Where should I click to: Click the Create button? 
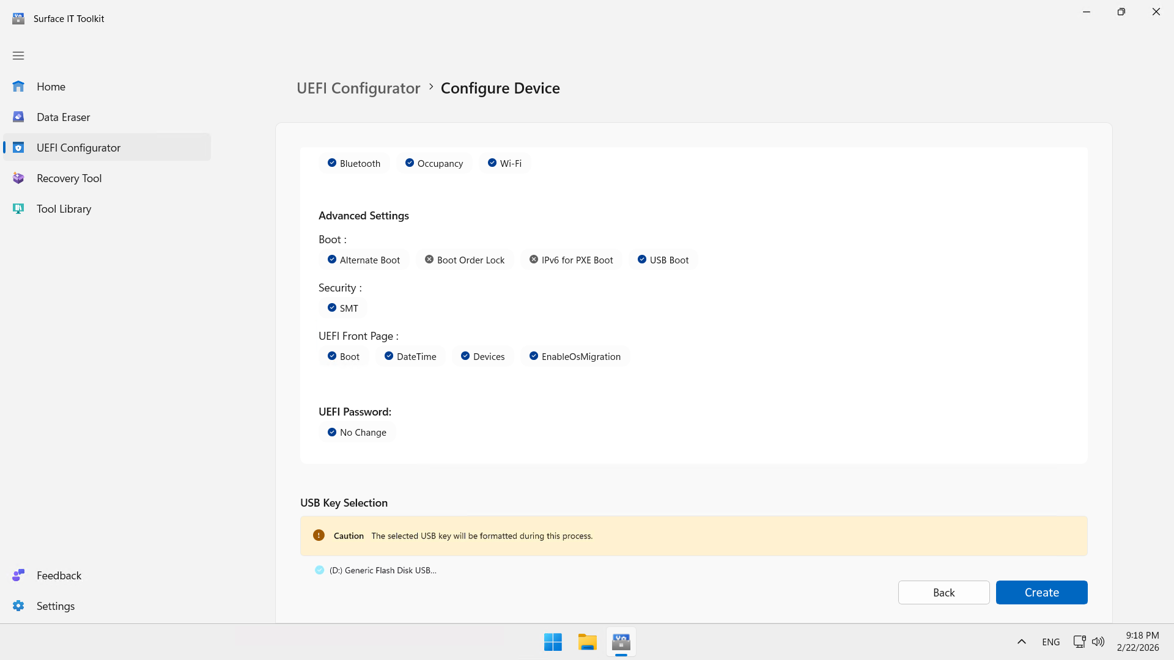coord(1041,592)
